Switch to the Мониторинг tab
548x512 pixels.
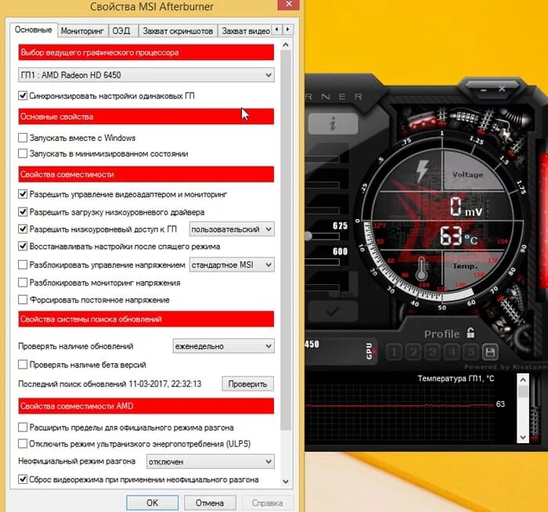pyautogui.click(x=82, y=31)
